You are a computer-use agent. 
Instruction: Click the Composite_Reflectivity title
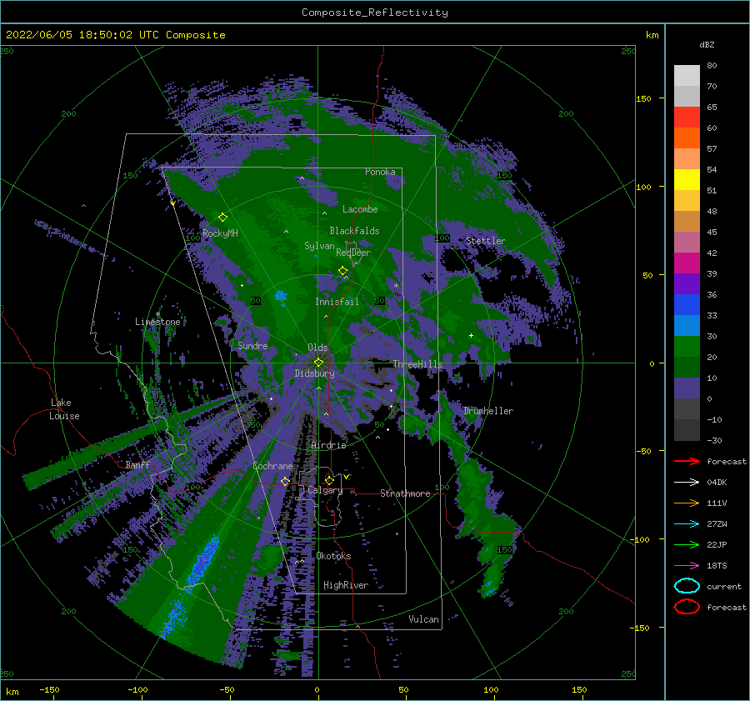(x=374, y=13)
